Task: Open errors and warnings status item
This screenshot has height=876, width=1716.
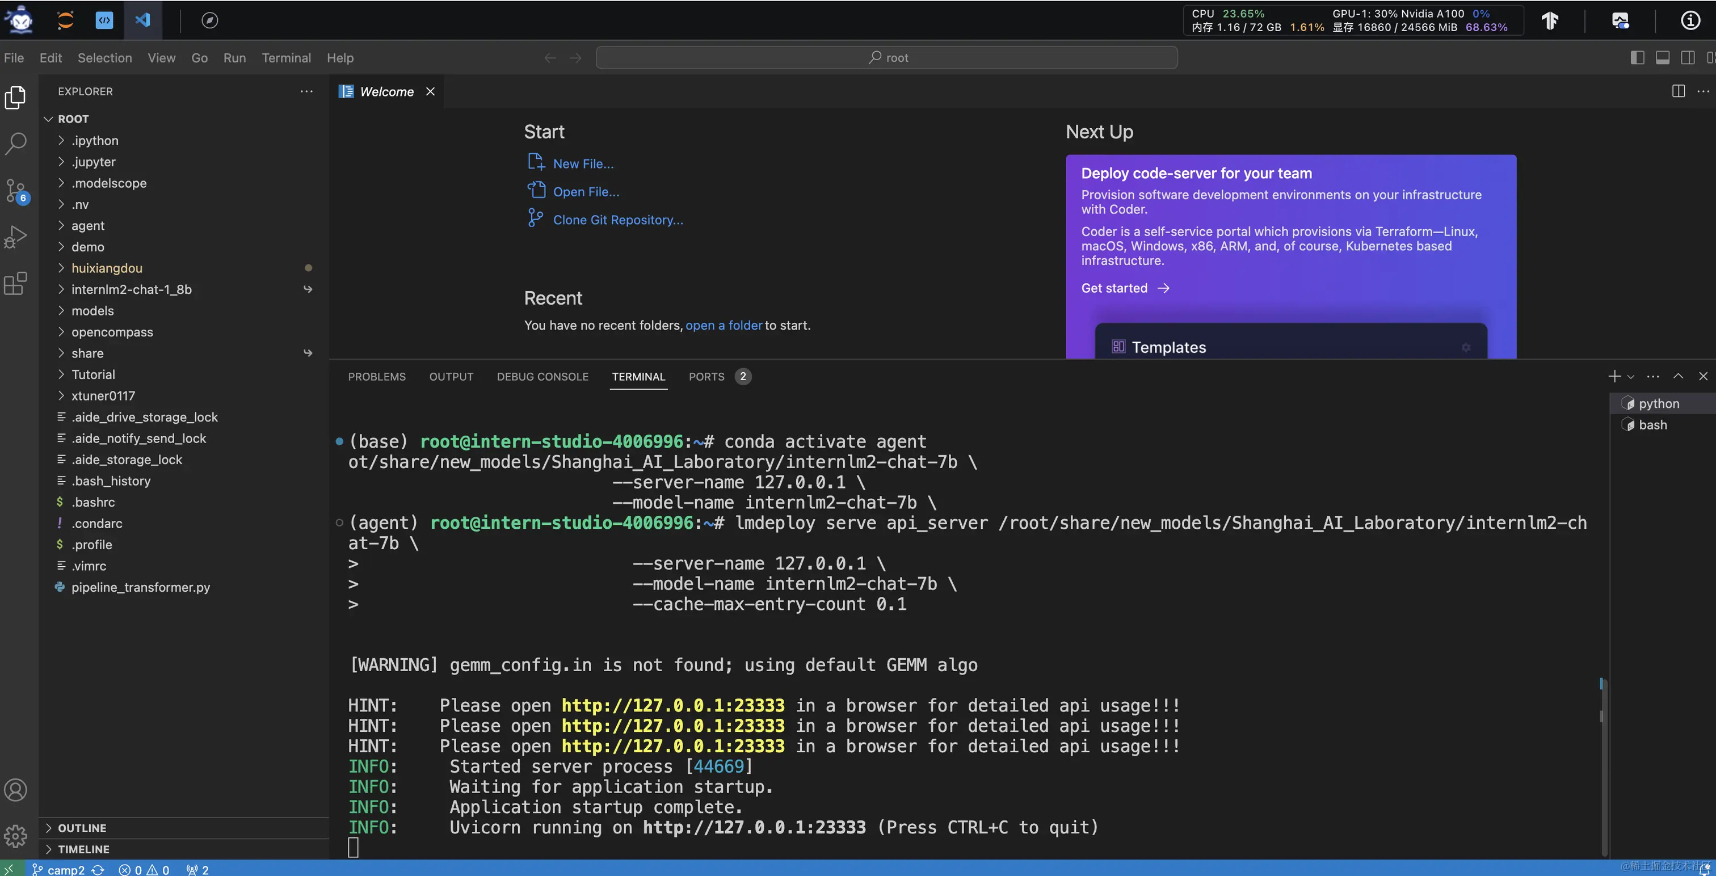Action: (144, 869)
